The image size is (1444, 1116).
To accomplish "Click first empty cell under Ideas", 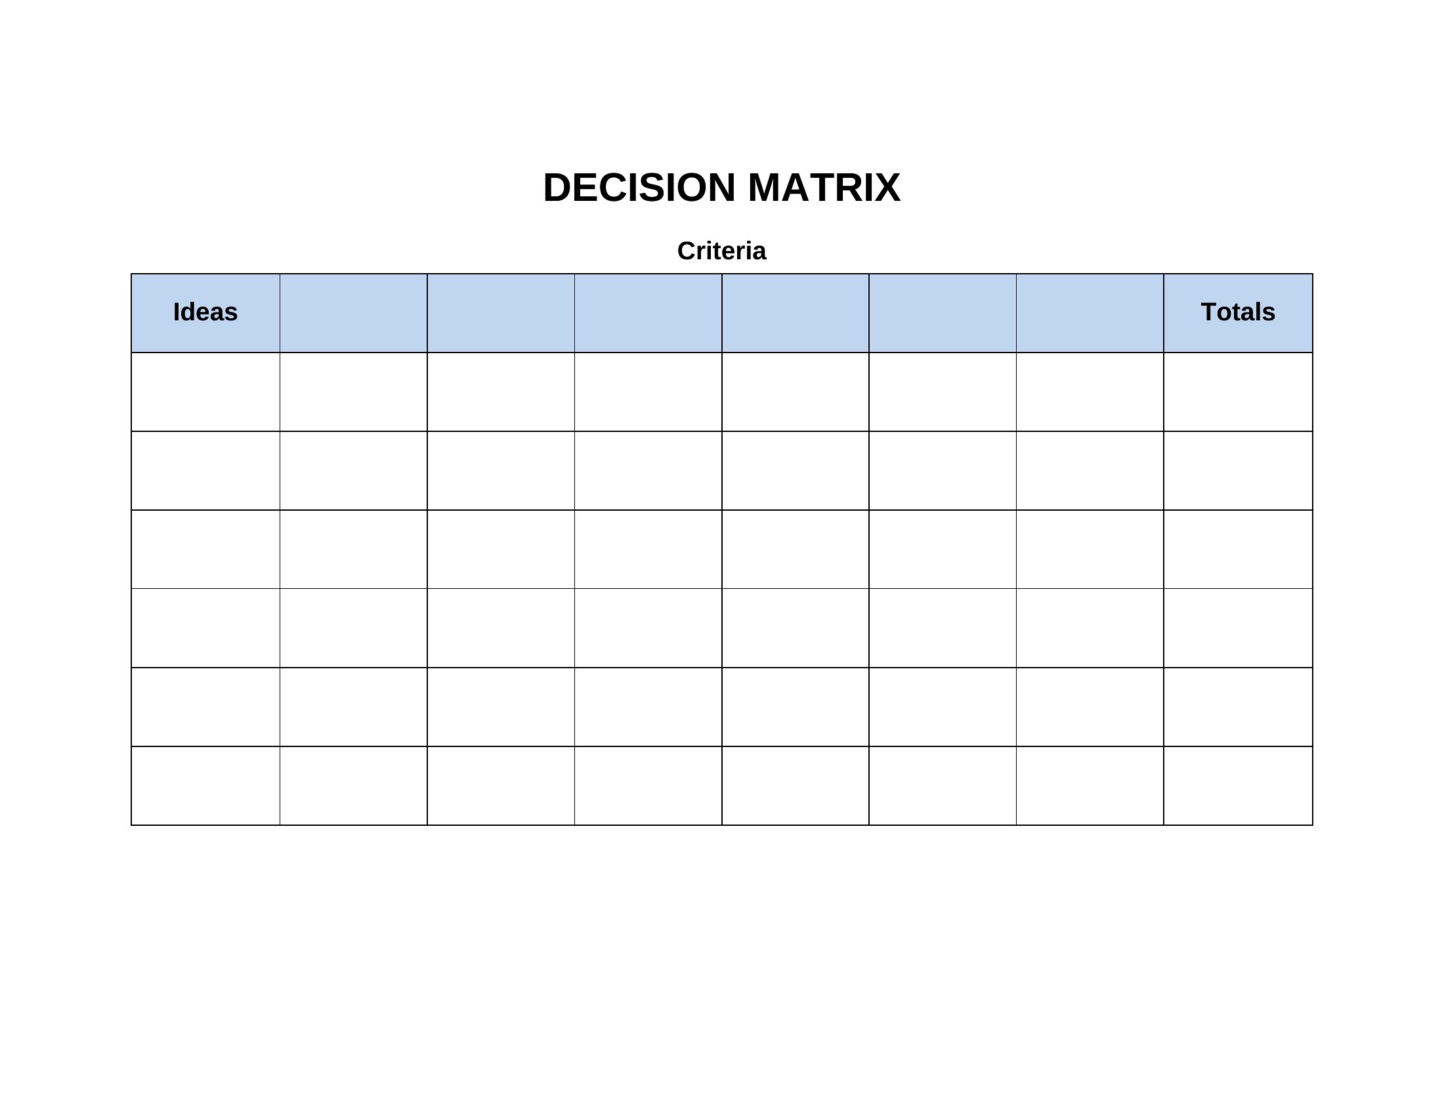I will (x=205, y=392).
